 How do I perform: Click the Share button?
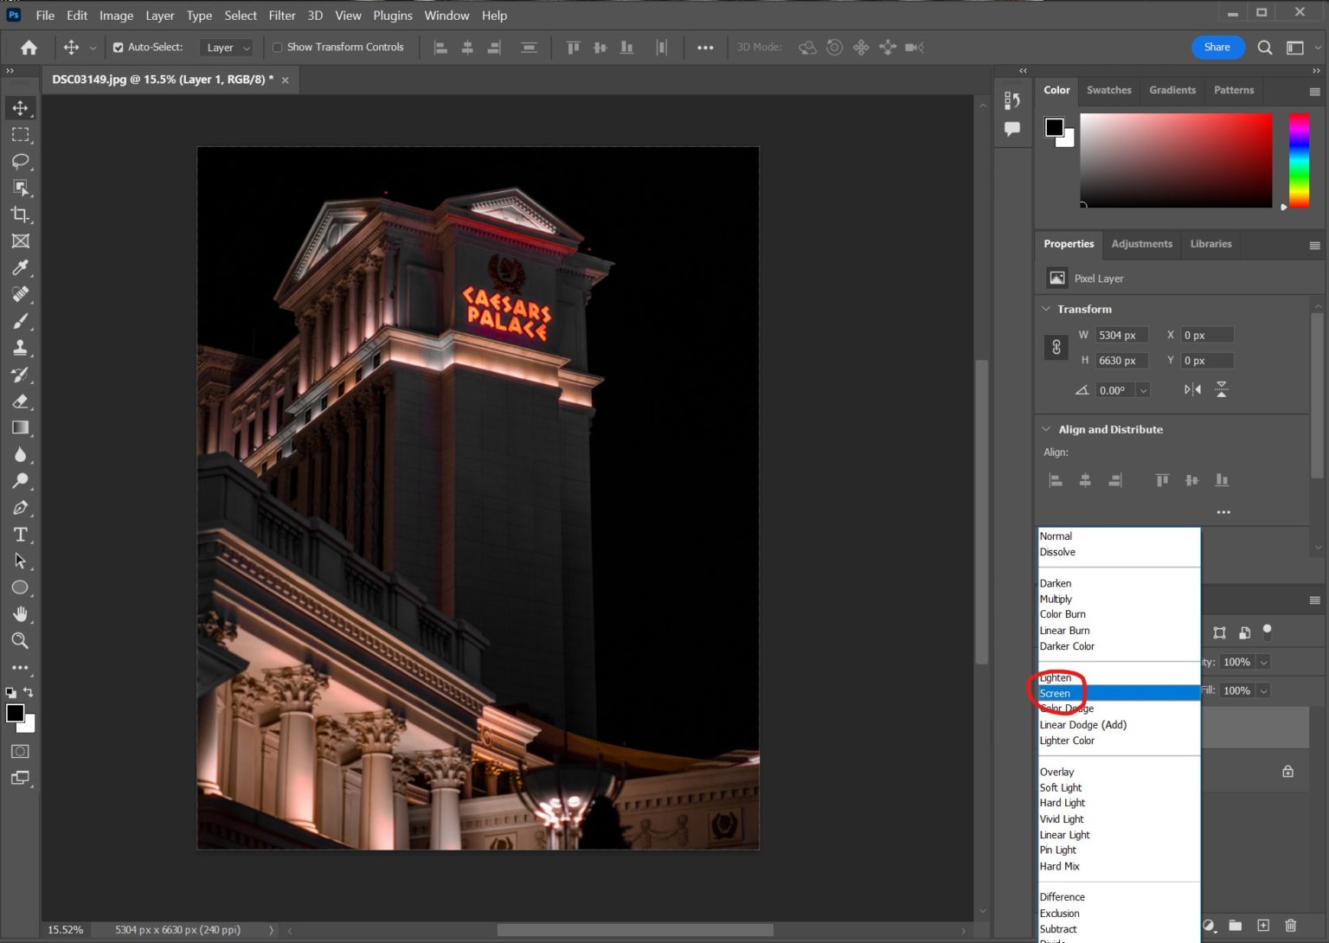(1217, 48)
